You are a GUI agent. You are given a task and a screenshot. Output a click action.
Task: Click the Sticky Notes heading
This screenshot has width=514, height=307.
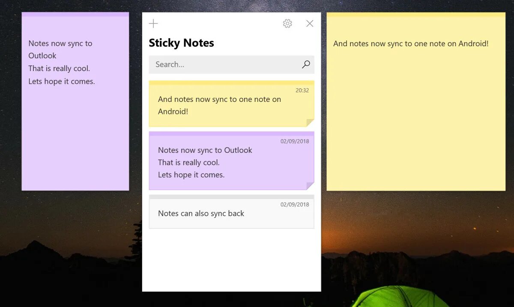point(181,43)
